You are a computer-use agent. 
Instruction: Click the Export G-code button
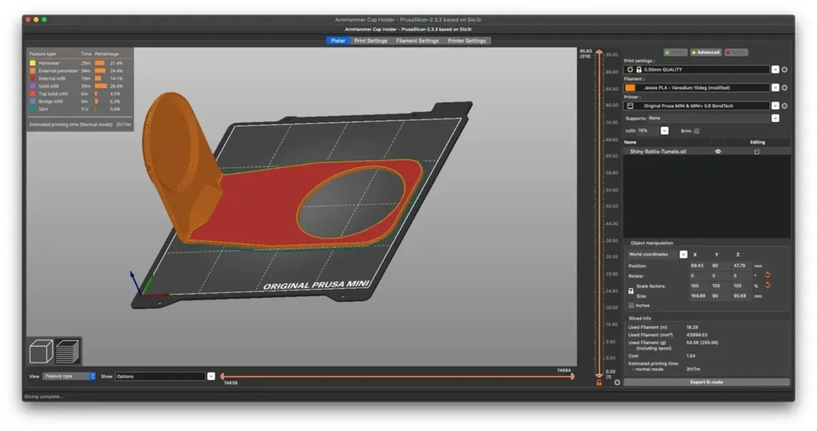tap(706, 382)
